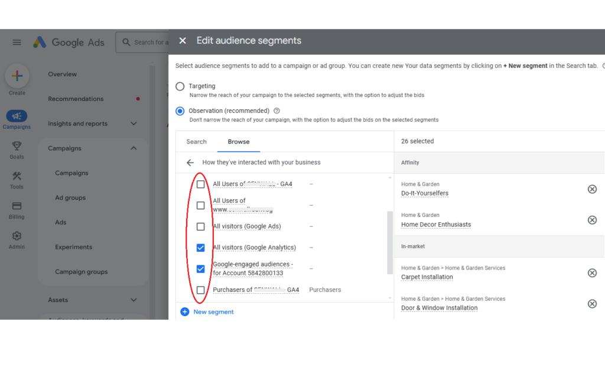Select the Targeting radio option

[180, 86]
